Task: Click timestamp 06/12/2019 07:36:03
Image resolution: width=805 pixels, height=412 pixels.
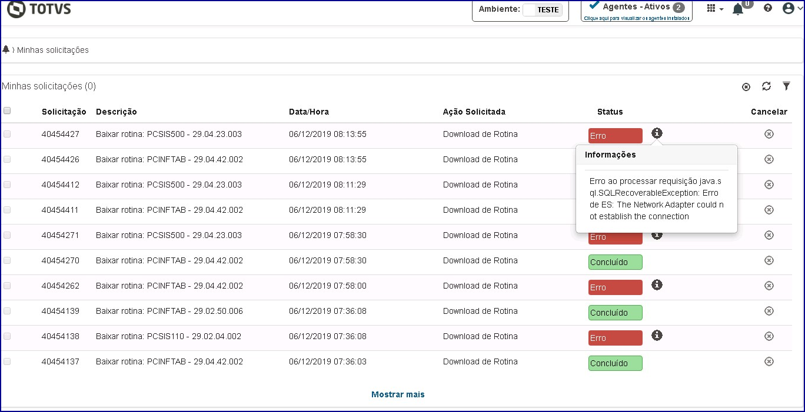Action: coord(328,361)
